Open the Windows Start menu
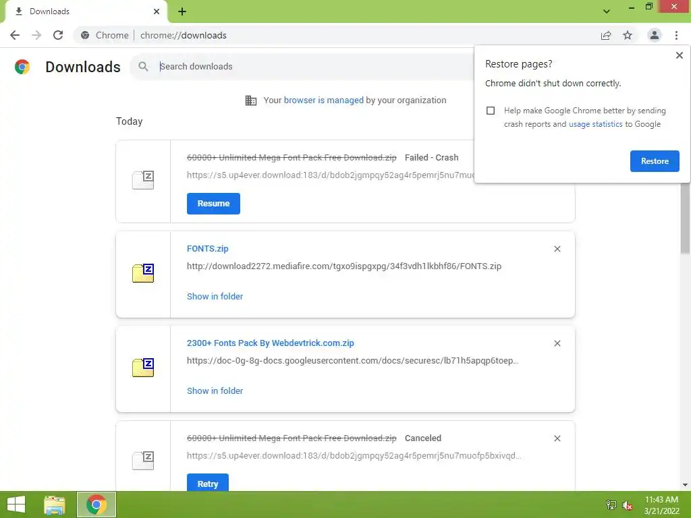The image size is (691, 518). [x=16, y=505]
